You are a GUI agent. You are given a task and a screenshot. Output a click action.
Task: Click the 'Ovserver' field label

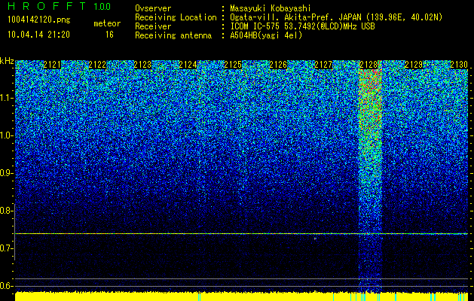pyautogui.click(x=153, y=8)
